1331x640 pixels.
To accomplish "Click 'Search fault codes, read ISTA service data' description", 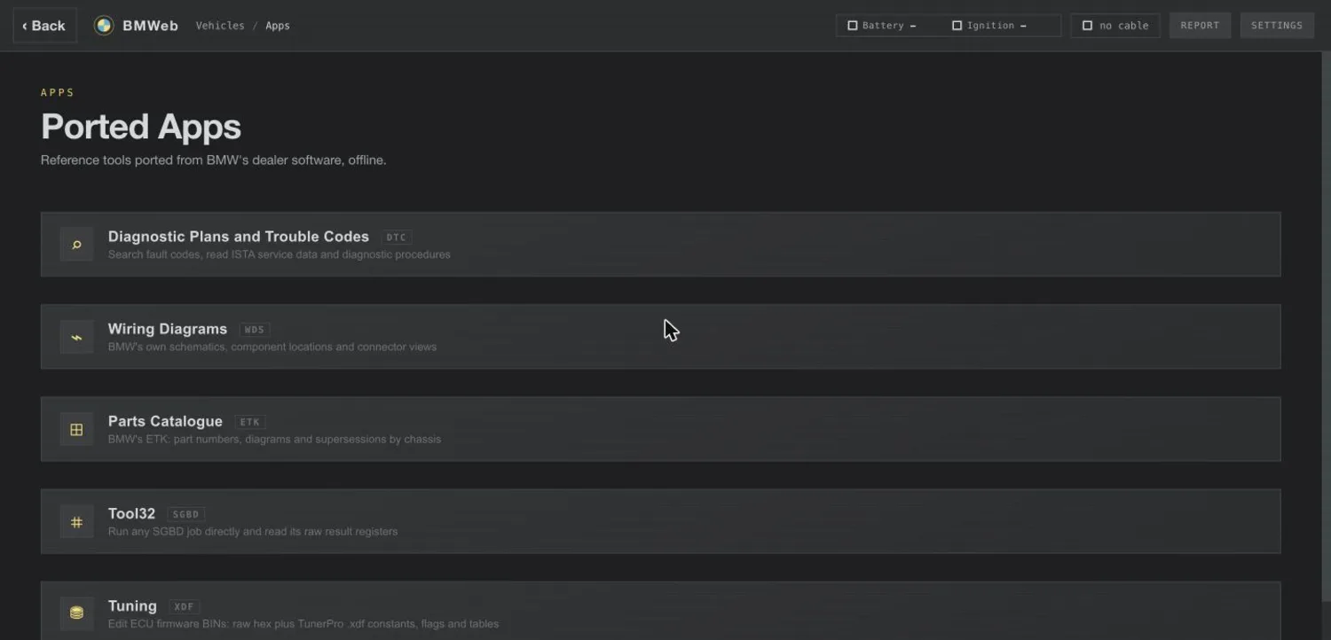I will (x=280, y=254).
